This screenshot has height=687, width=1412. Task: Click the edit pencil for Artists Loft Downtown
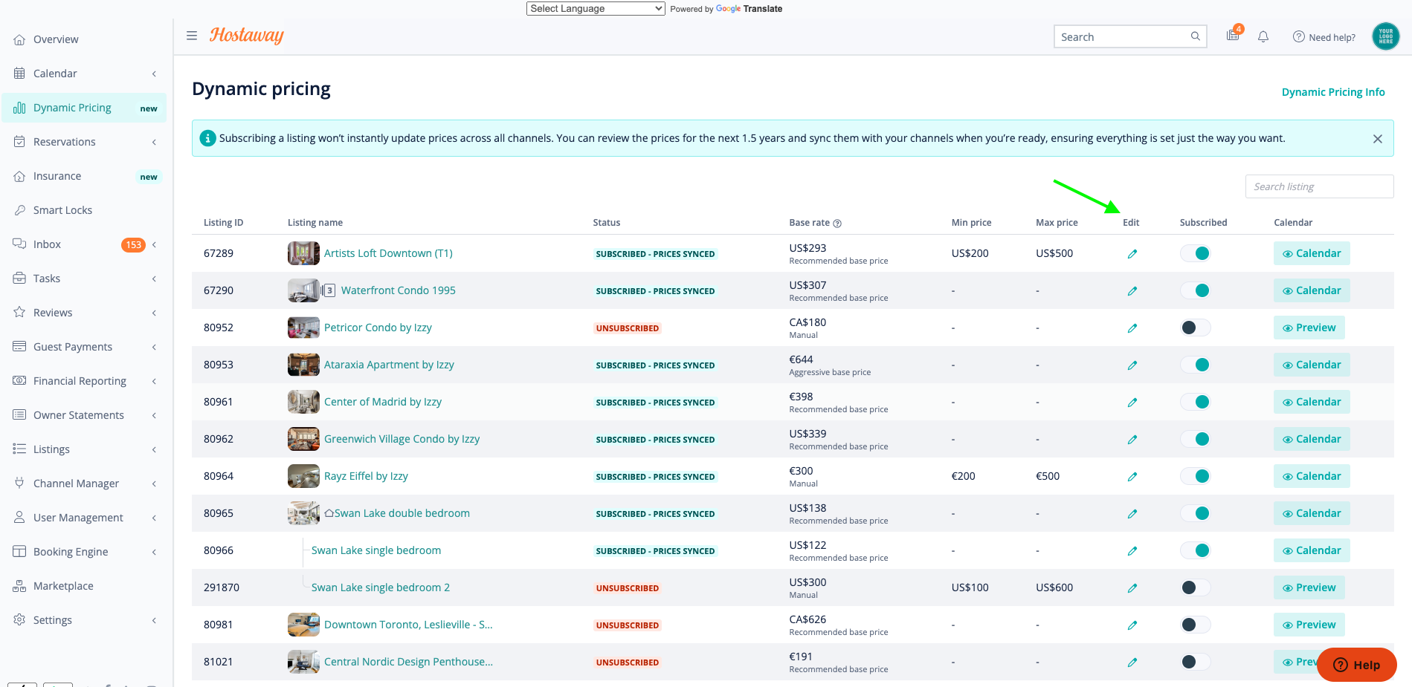(1132, 254)
